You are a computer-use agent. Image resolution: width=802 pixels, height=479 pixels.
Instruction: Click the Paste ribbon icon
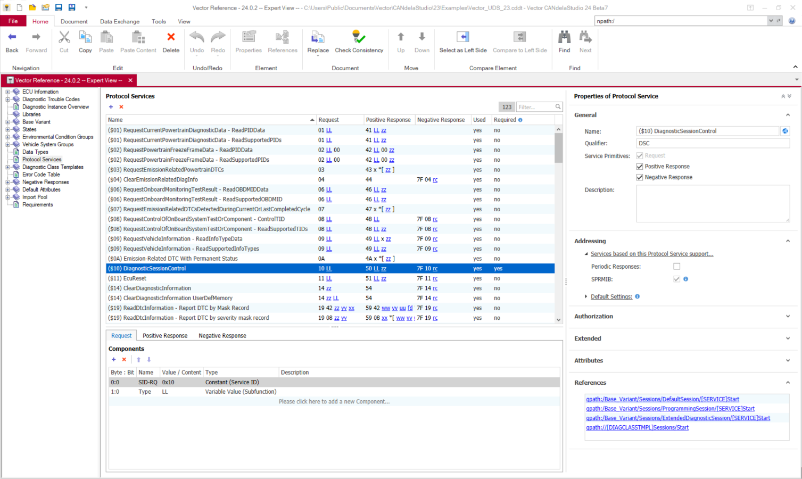click(x=106, y=37)
